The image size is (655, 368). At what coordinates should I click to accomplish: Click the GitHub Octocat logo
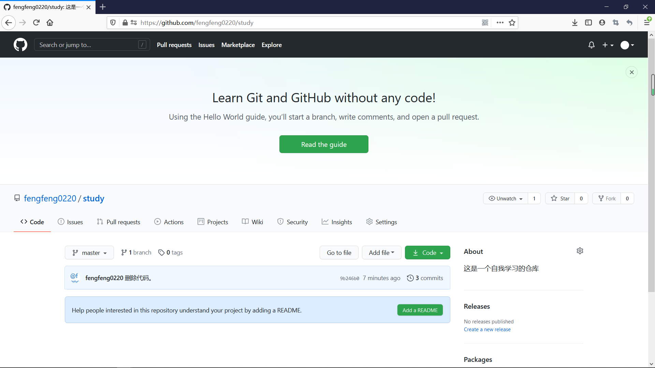pos(20,45)
